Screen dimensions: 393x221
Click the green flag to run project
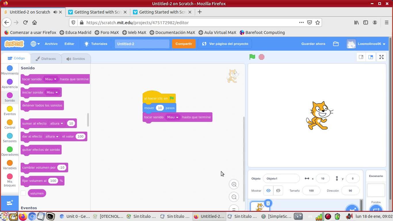coord(252,57)
